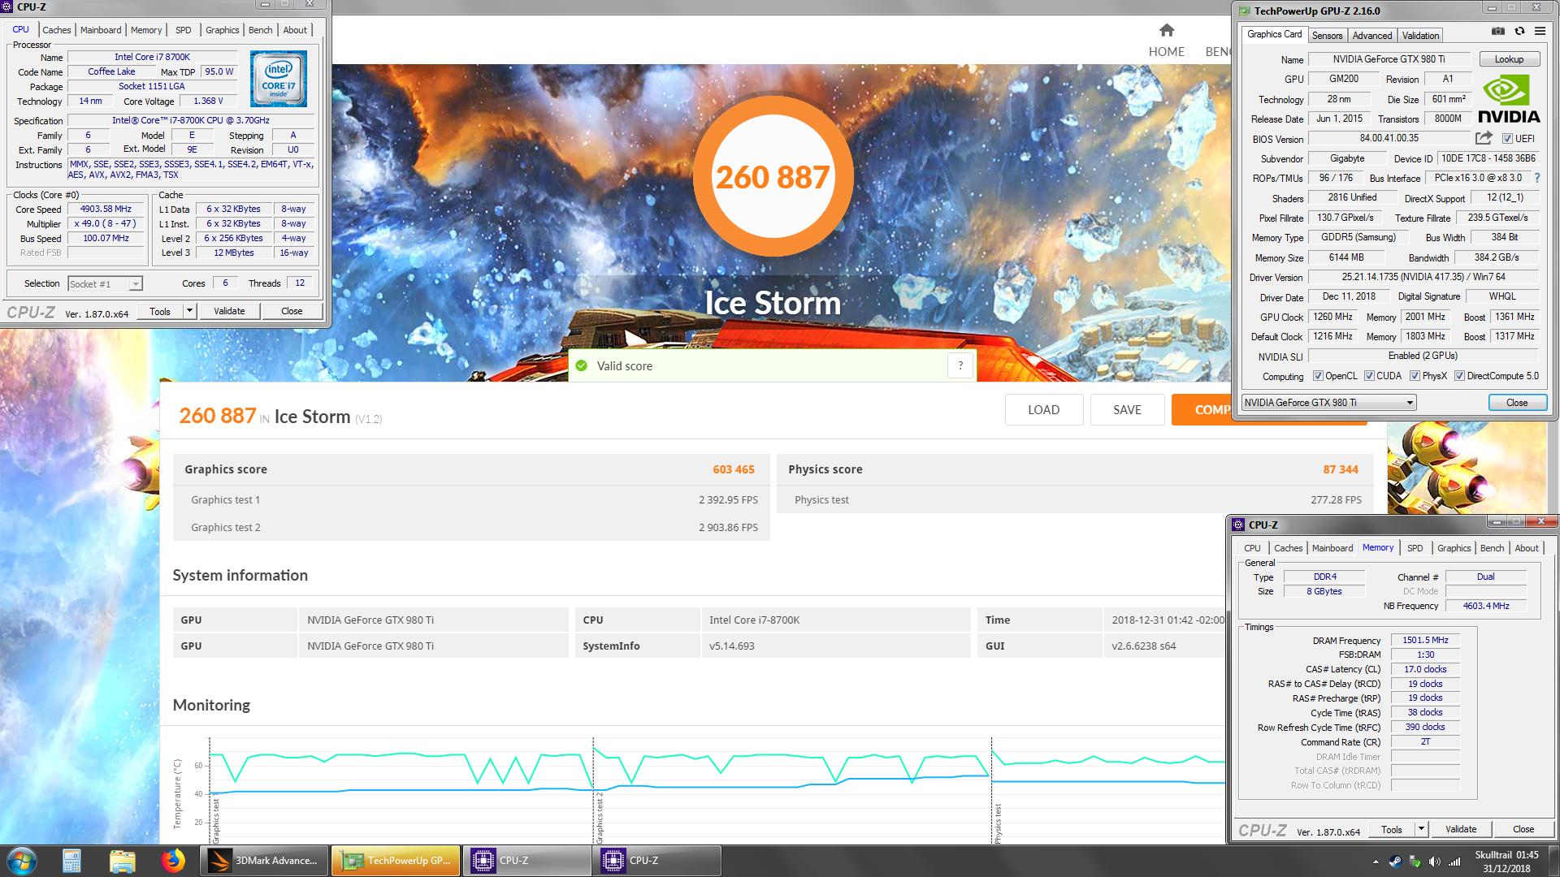Switch to the first CPU-Z taskbar item

pos(526,861)
